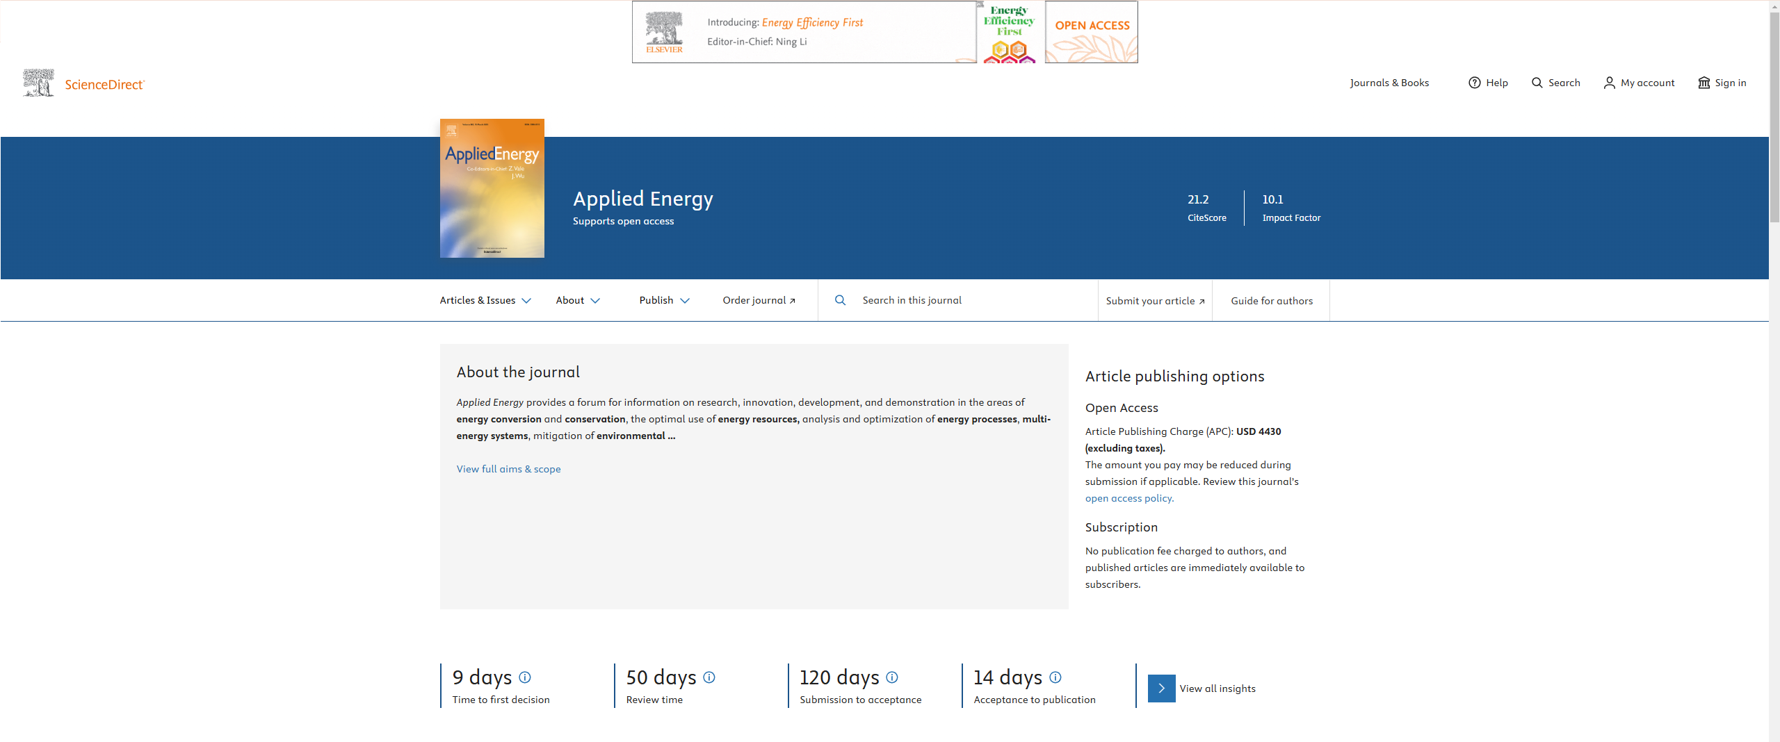1780x742 pixels.
Task: Open View full aims & scope link
Action: click(x=508, y=469)
